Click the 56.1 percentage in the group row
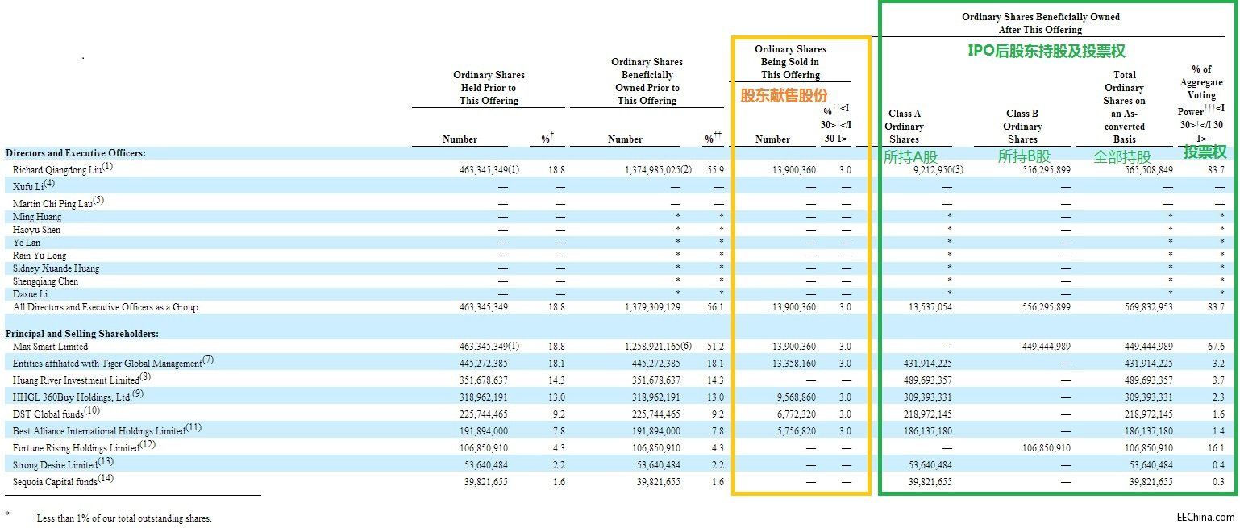 pos(715,307)
